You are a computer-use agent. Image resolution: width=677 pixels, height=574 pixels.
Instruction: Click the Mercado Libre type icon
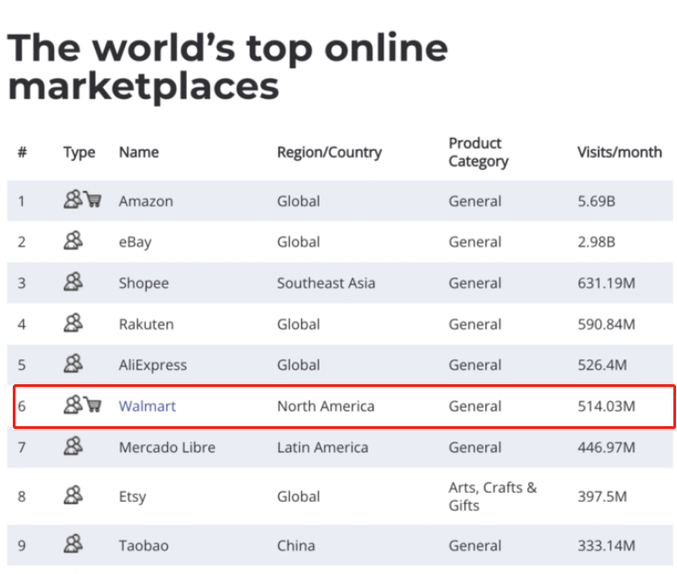click(x=73, y=446)
